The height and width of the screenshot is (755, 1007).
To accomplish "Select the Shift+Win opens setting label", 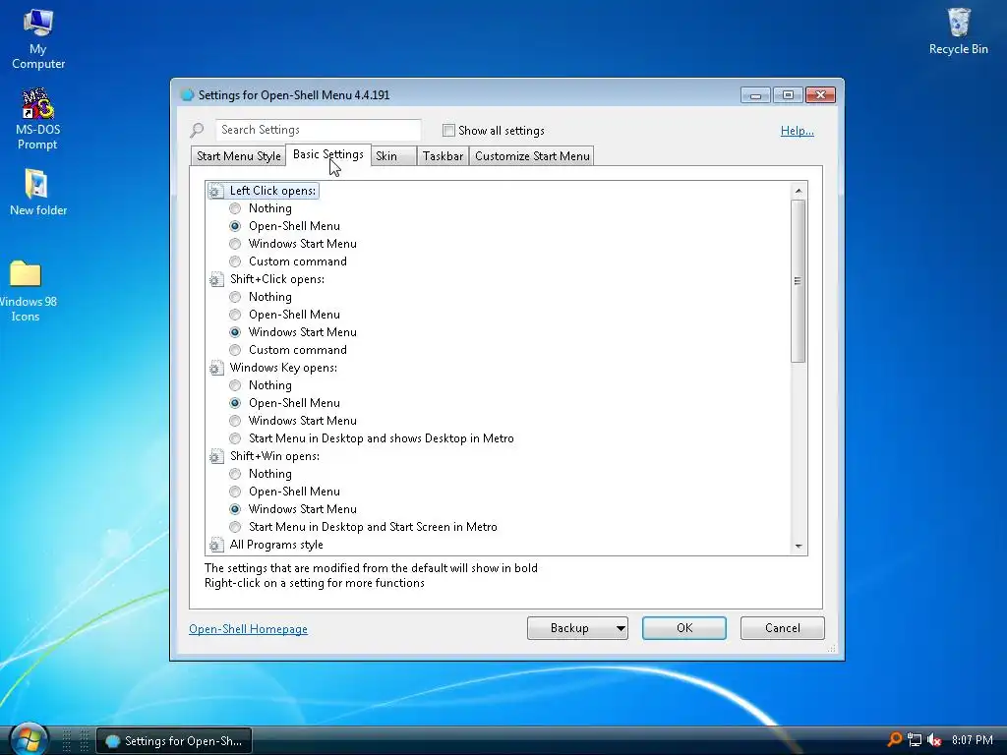I will [x=275, y=456].
